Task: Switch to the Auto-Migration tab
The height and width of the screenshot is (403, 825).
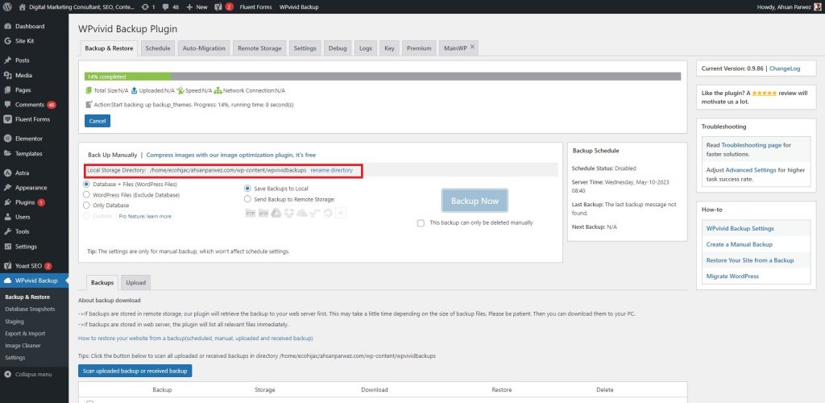Action: pos(204,48)
